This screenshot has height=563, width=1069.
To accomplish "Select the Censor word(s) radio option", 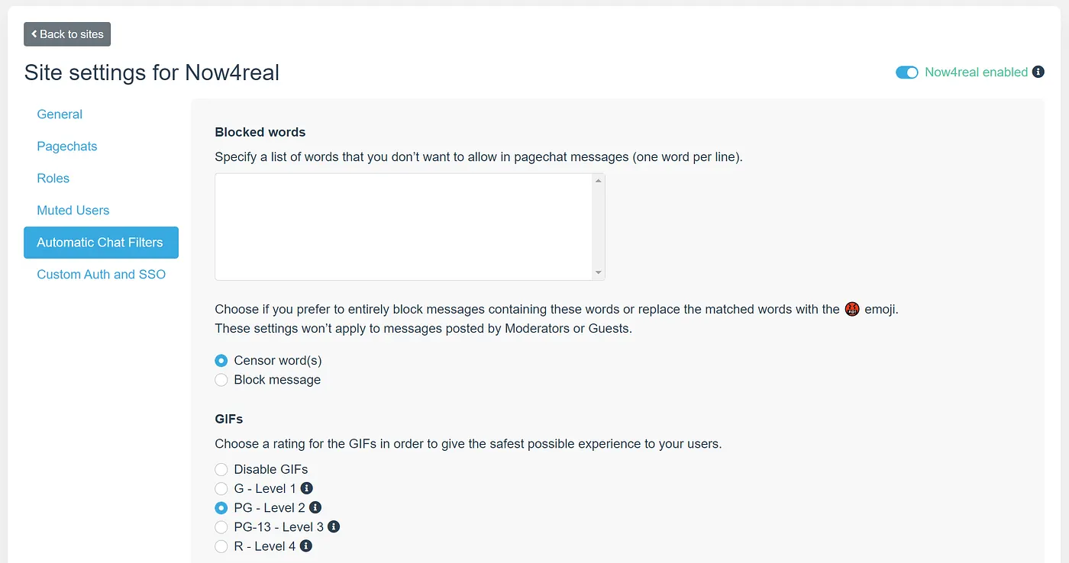I will (221, 361).
